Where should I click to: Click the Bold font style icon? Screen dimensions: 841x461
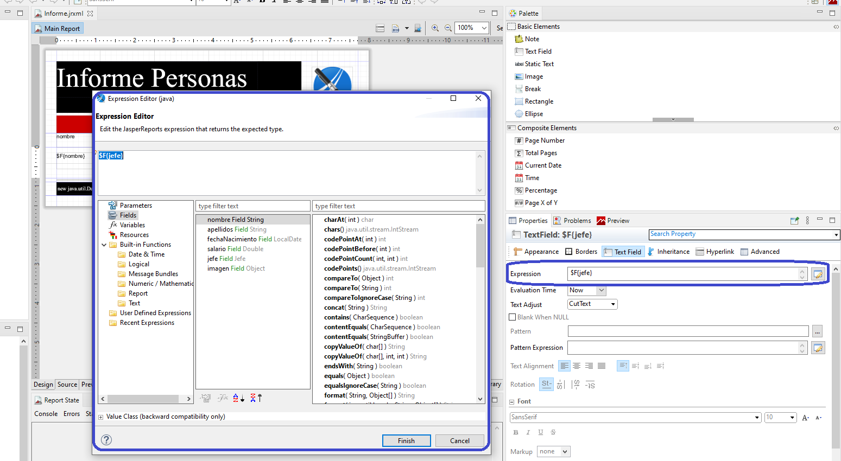tap(515, 432)
